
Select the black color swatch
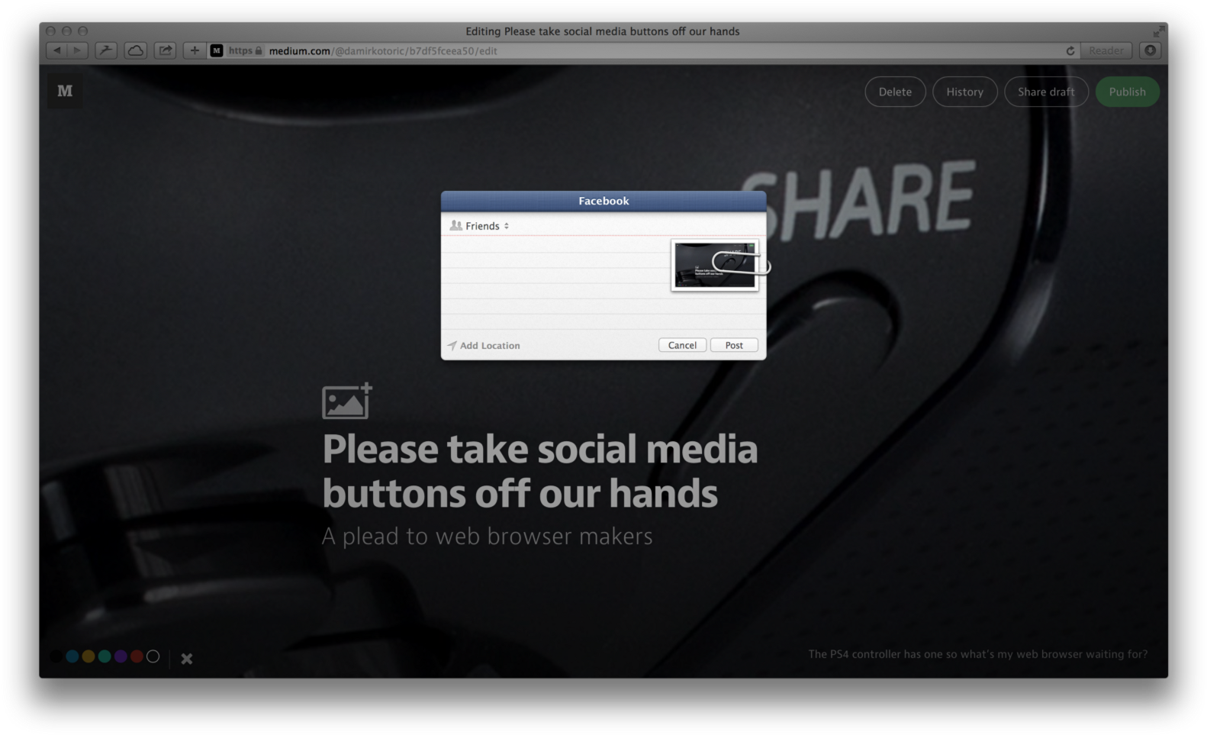coord(56,656)
